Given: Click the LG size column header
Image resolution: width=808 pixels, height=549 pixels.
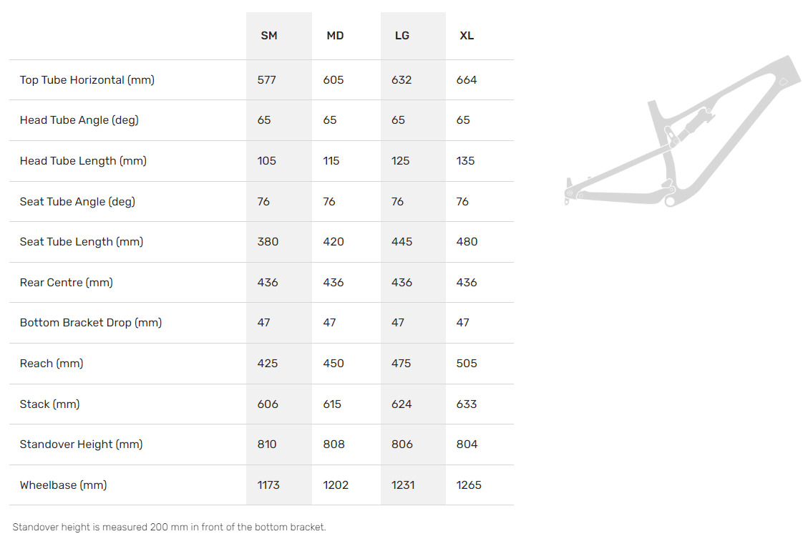Looking at the screenshot, I should (x=402, y=36).
